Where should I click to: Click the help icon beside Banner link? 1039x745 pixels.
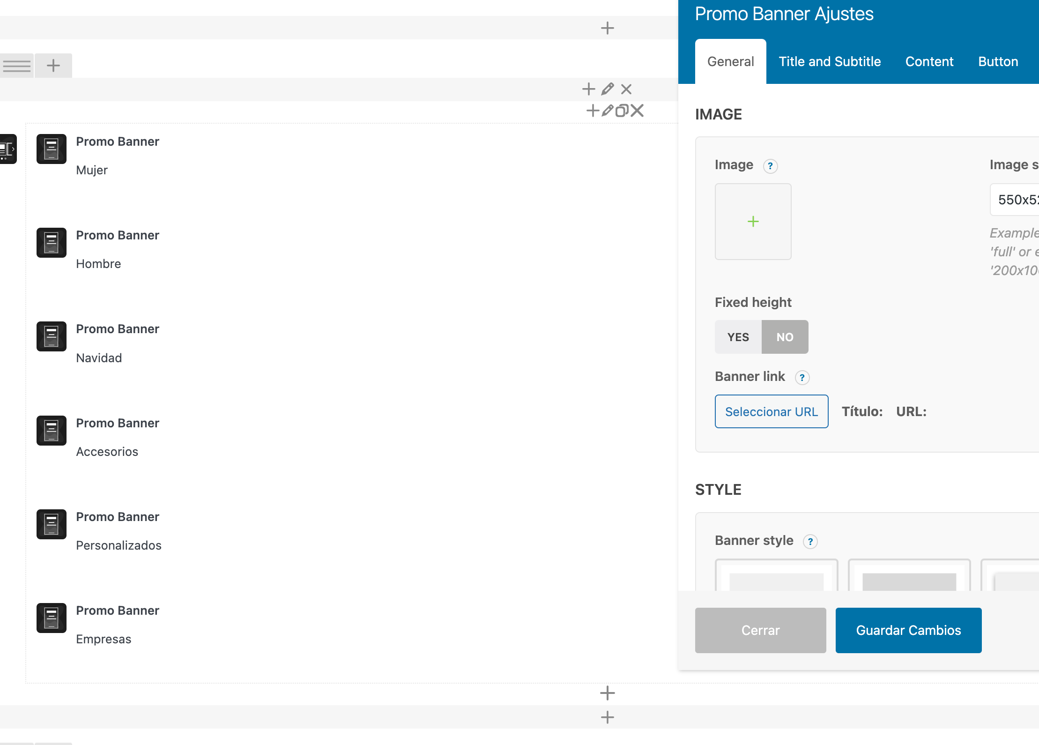point(802,378)
